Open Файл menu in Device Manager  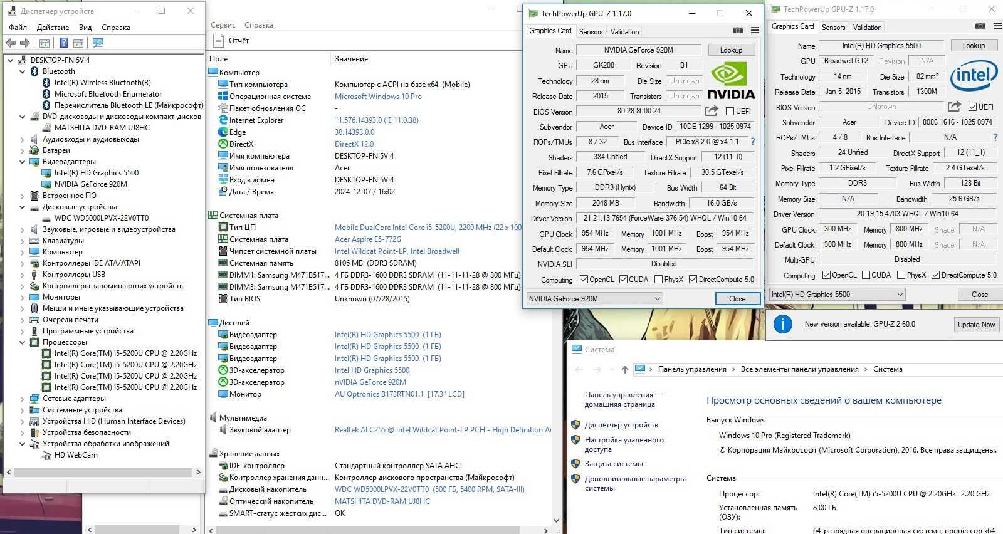click(18, 28)
